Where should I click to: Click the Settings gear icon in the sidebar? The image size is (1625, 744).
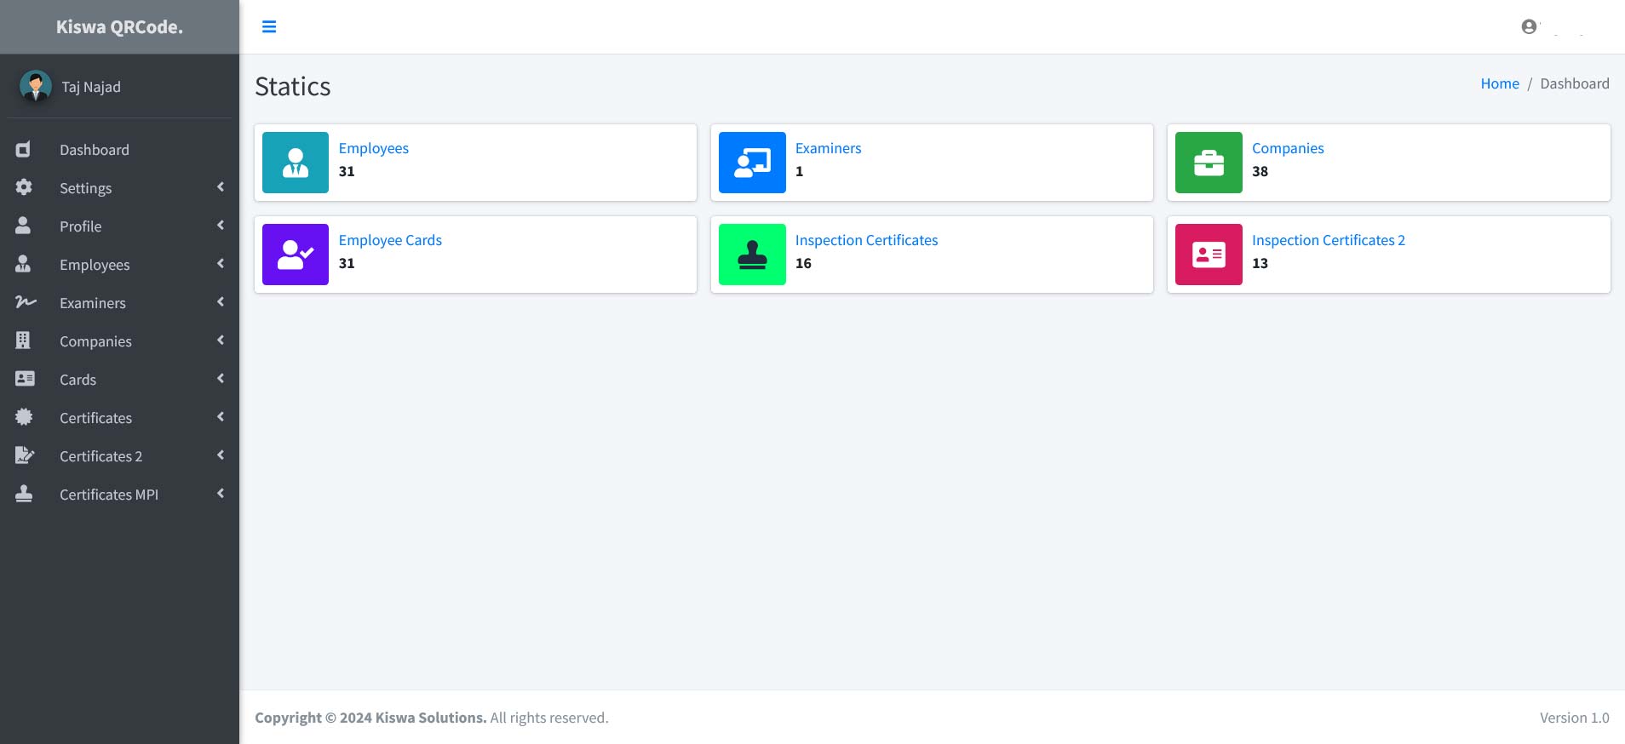tap(24, 187)
